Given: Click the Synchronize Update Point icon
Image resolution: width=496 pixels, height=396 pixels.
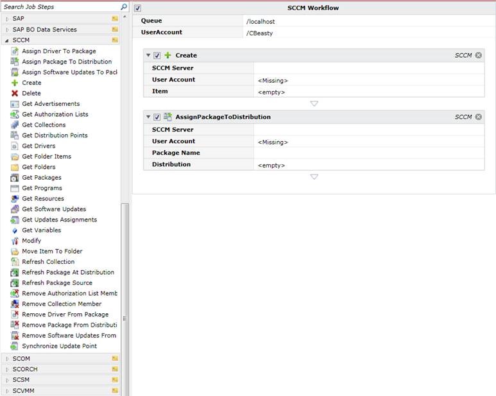Looking at the screenshot, I should pos(15,346).
